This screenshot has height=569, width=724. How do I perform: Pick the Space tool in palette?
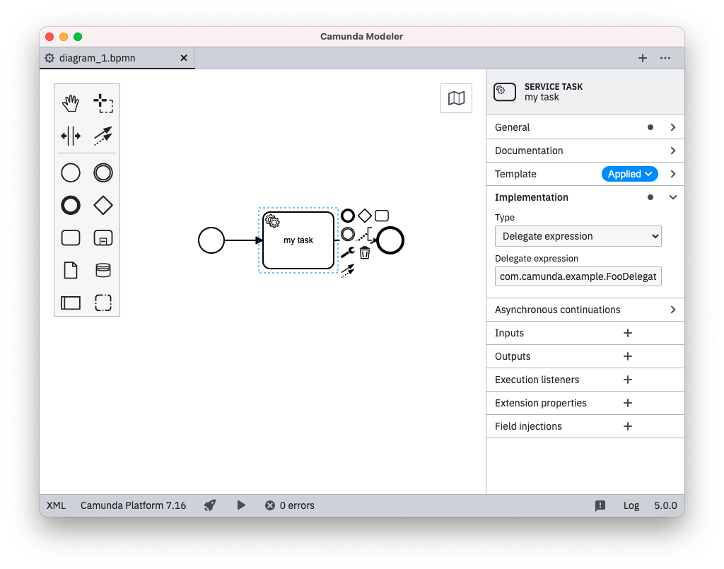pos(71,136)
